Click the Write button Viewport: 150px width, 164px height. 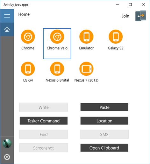pyautogui.click(x=44, y=107)
